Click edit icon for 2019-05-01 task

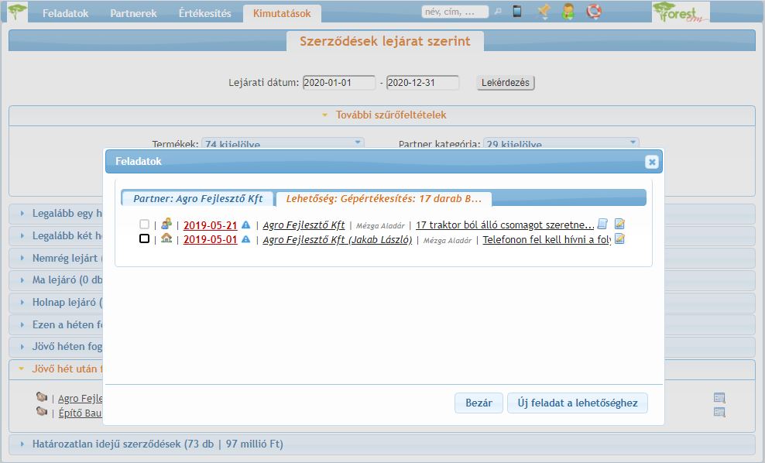619,239
